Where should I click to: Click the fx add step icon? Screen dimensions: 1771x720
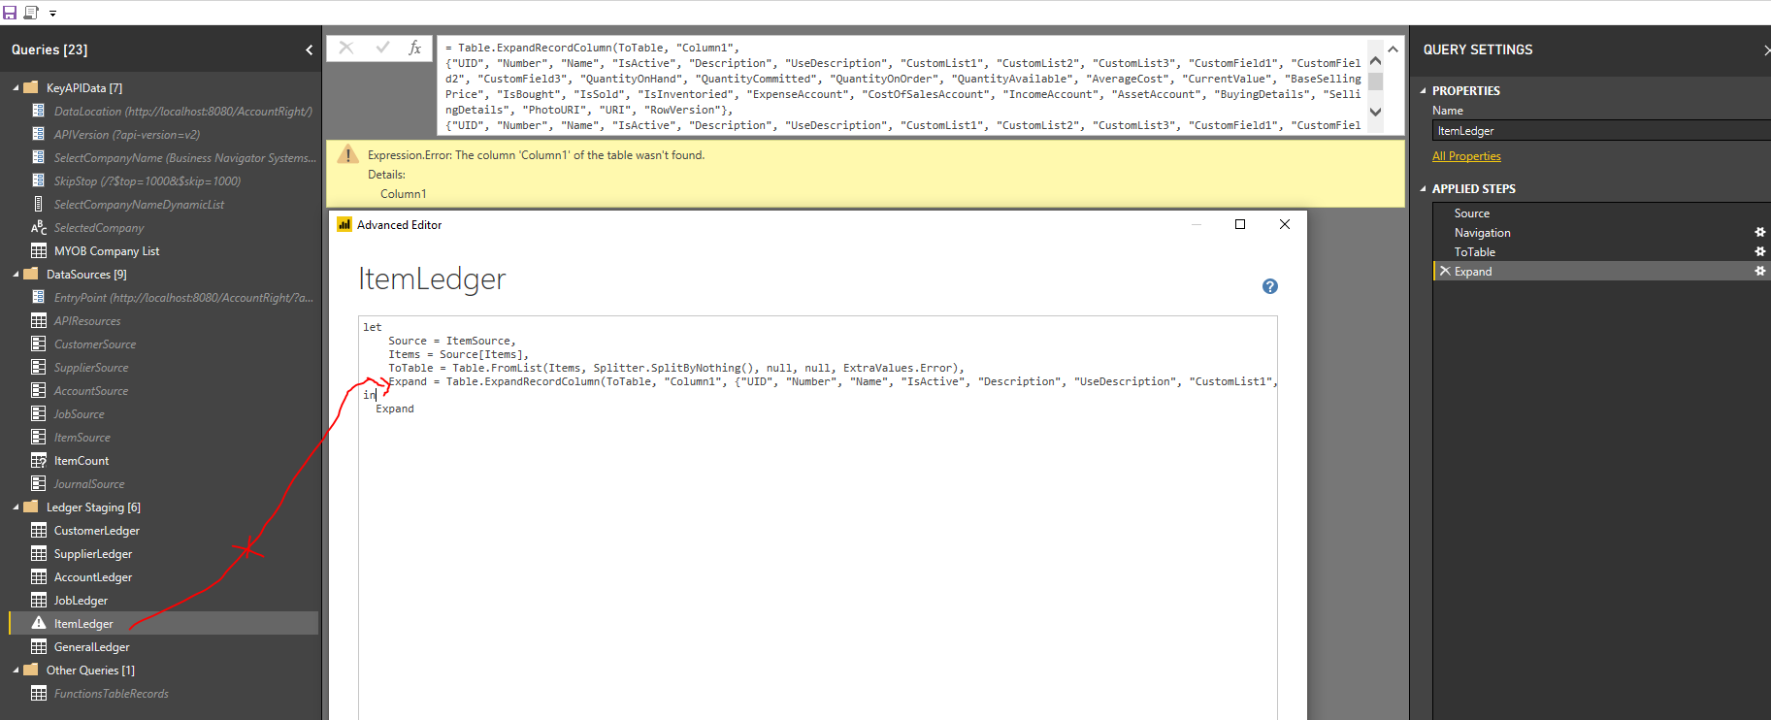(414, 48)
